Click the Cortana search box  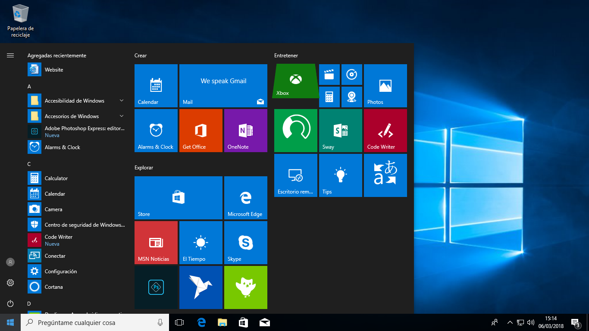[x=94, y=322]
